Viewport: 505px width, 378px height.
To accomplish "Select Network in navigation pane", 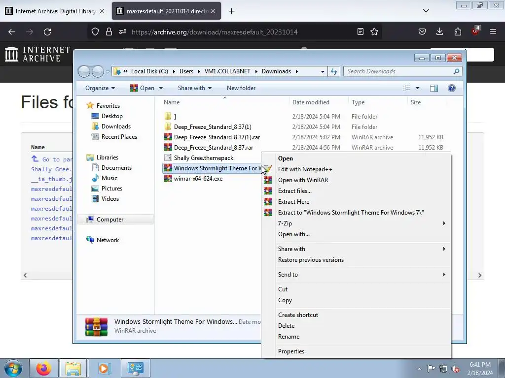I will point(108,240).
